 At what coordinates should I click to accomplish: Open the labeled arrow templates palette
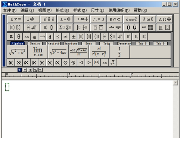(x=115, y=27)
